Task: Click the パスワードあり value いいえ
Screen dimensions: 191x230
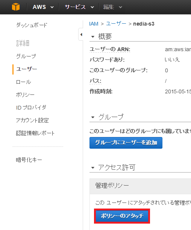Action: coord(172,60)
